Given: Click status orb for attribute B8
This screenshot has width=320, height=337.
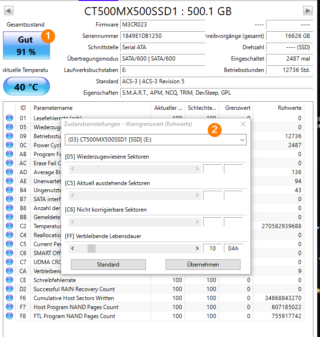Looking at the screenshot, I should (9, 208).
